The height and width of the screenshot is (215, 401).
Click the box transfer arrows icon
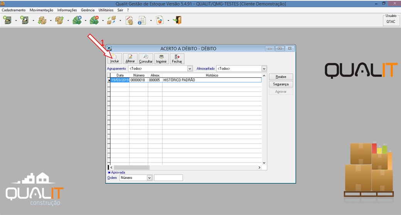(x=111, y=20)
